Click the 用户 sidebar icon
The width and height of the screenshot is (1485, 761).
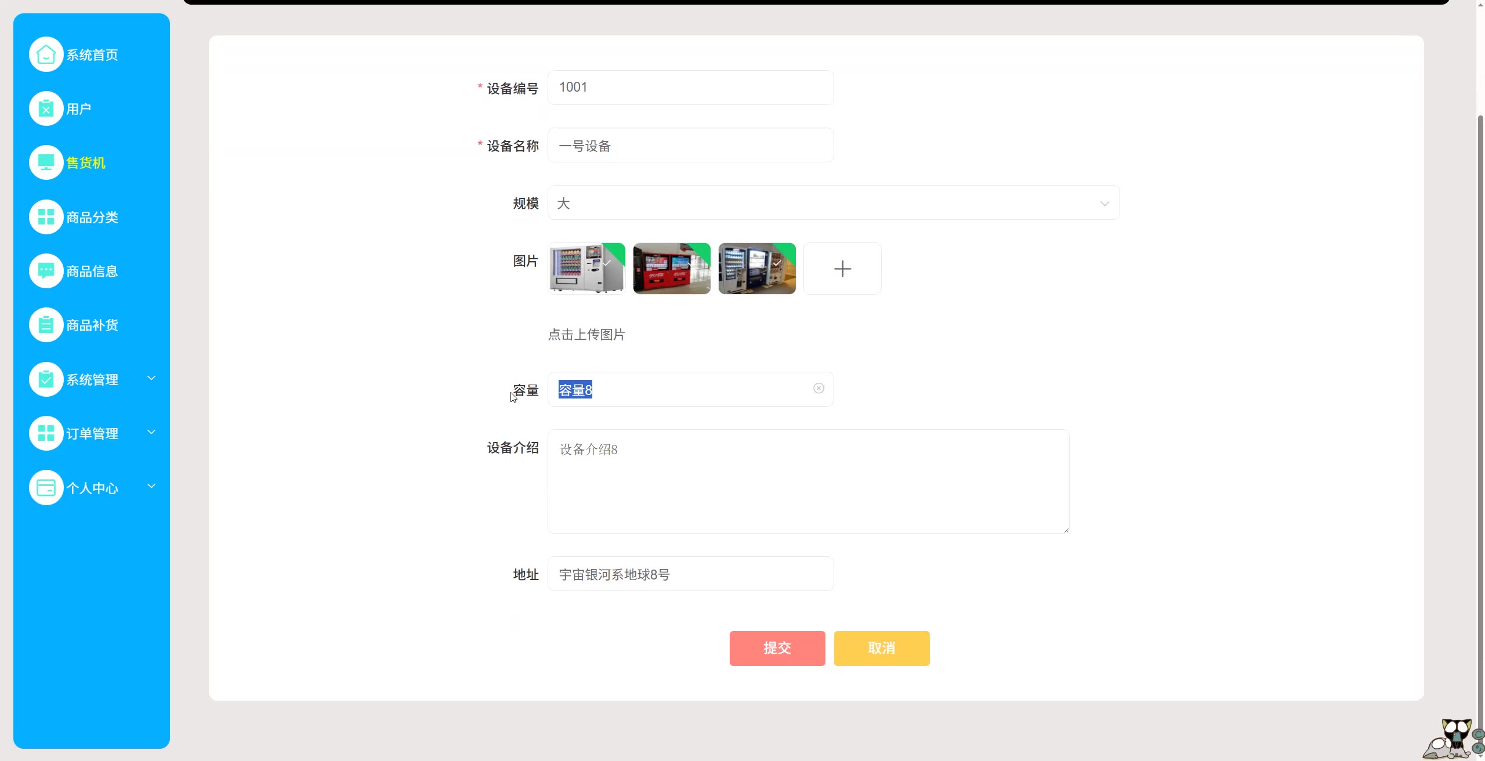click(46, 108)
